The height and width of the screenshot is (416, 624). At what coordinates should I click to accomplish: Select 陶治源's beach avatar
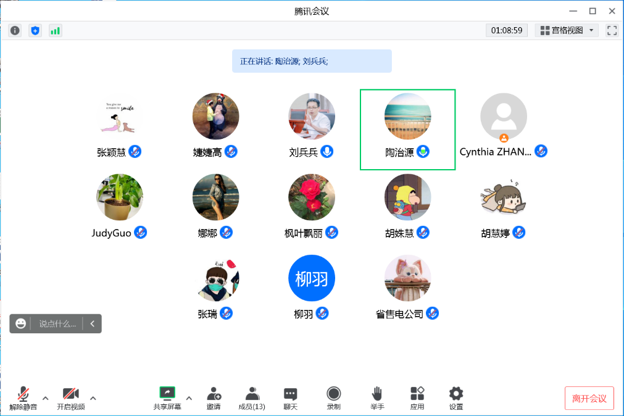click(x=407, y=116)
